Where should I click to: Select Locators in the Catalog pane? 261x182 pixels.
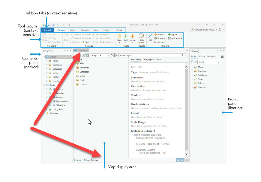[x=202, y=87]
